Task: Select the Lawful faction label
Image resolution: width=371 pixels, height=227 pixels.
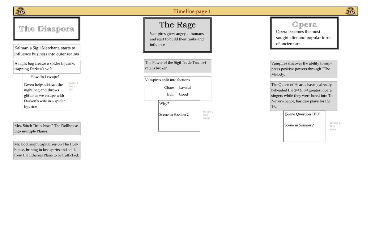Action: click(x=185, y=88)
